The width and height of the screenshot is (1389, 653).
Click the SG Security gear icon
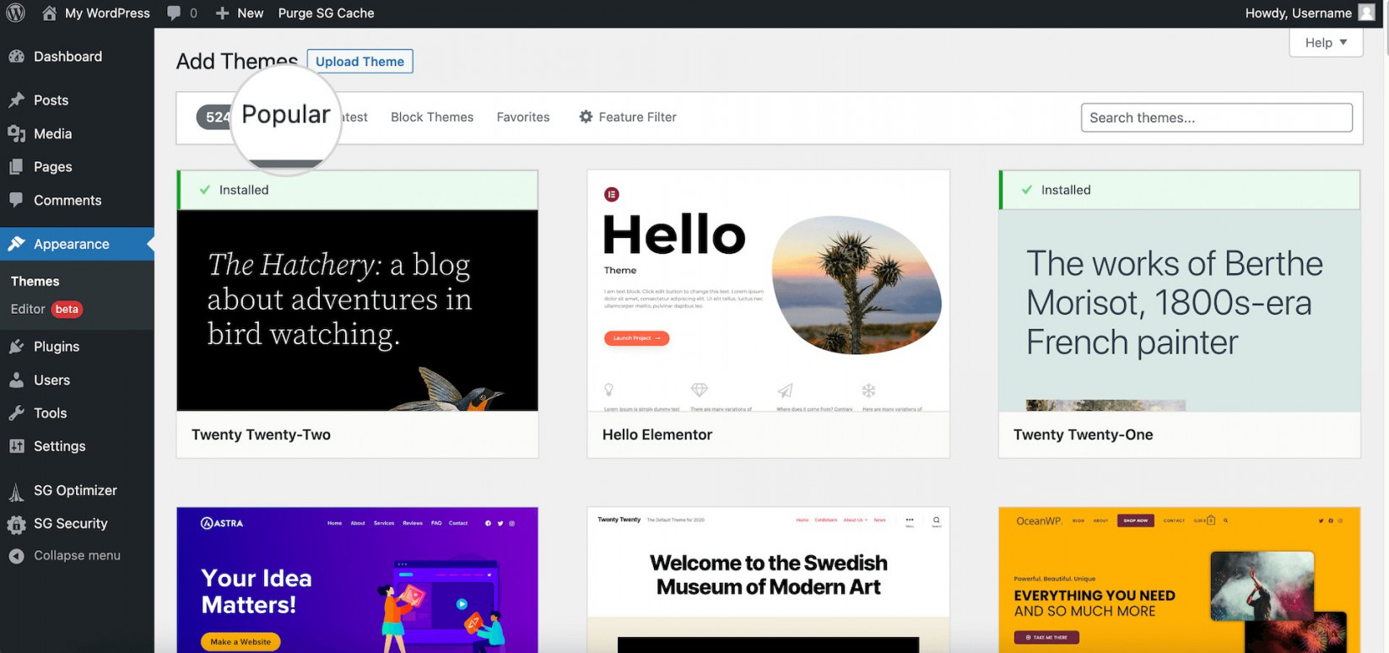pyautogui.click(x=16, y=524)
